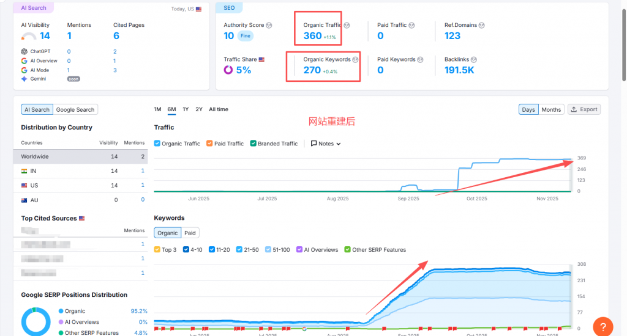Disable the Top 3 keywords checkbox
Image resolution: width=627 pixels, height=336 pixels.
[157, 250]
